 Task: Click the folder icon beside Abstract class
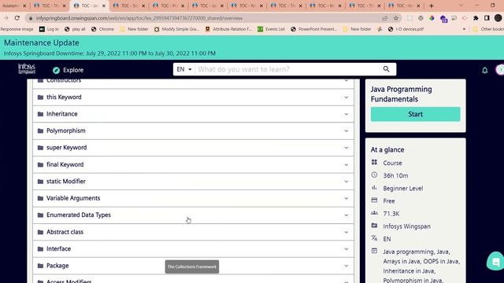(40, 232)
